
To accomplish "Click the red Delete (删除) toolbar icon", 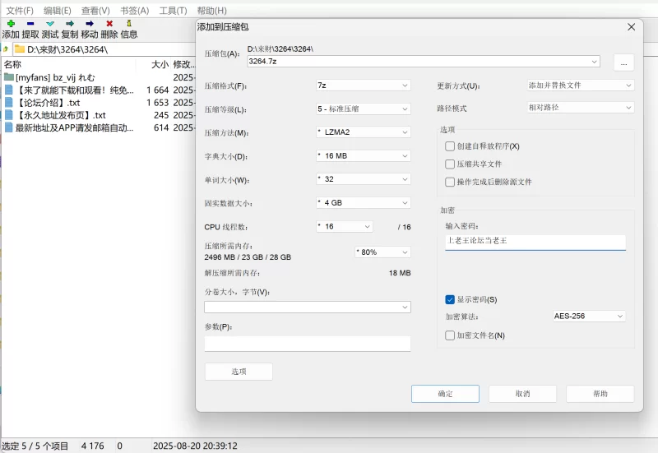I will tap(109, 24).
